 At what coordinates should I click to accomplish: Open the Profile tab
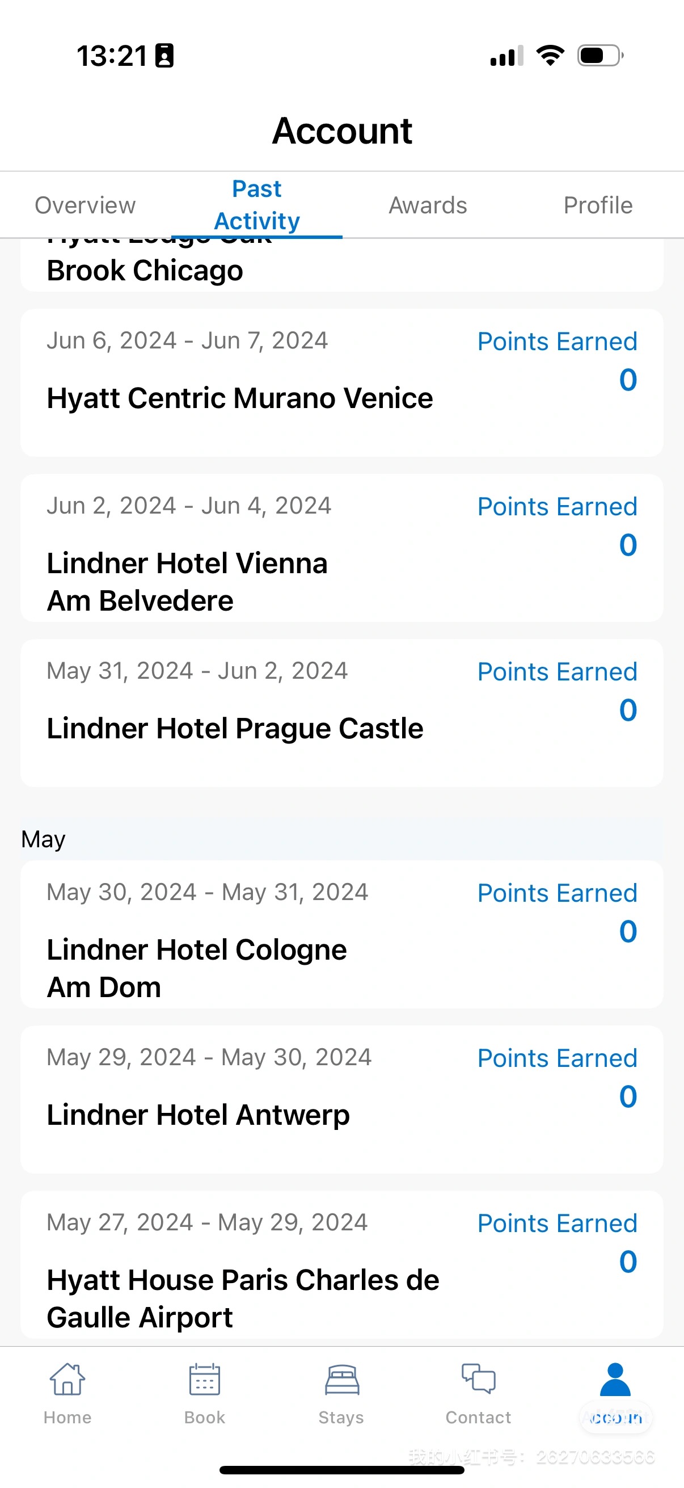tap(598, 205)
